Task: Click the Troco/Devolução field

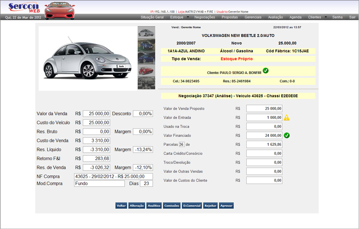Action: click(x=264, y=162)
